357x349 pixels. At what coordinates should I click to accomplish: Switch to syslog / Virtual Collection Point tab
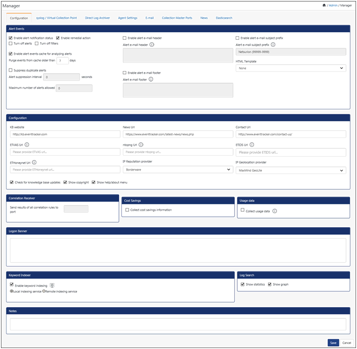pos(57,18)
